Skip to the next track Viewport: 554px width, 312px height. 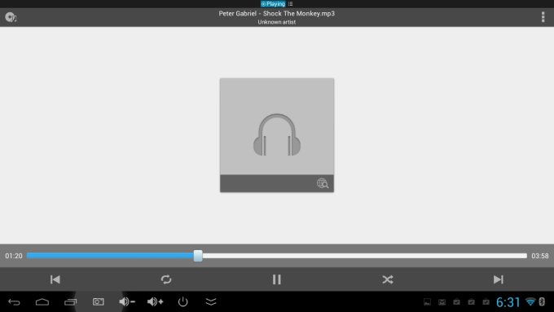499,279
